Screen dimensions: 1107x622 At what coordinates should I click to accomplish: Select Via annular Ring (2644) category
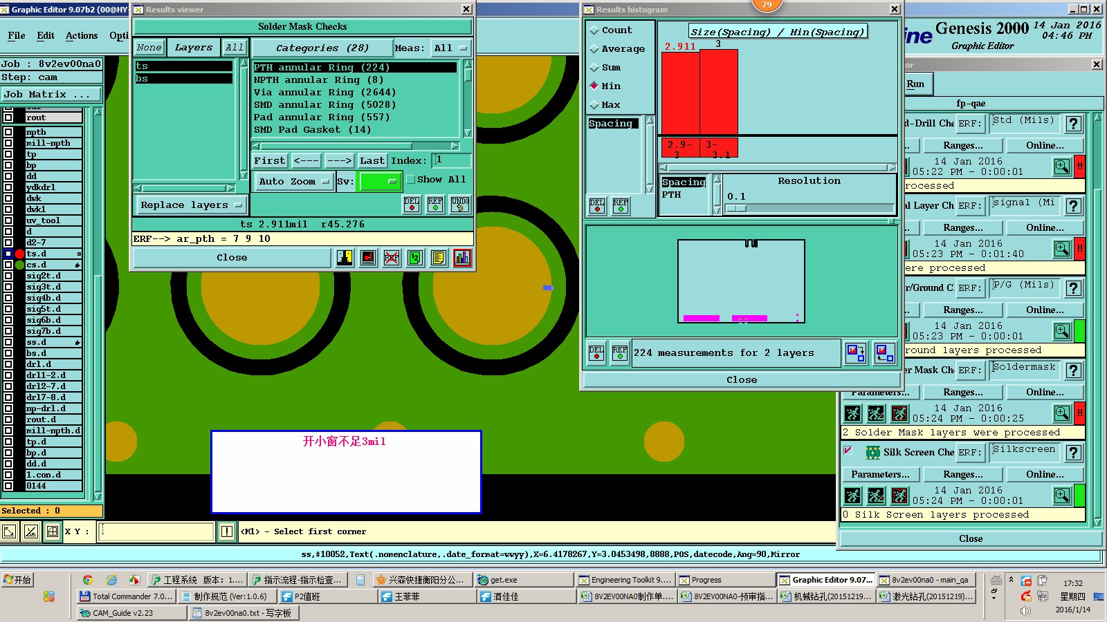324,93
